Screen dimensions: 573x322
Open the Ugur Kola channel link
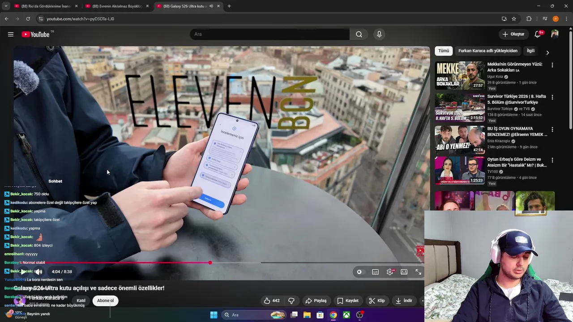pos(495,77)
